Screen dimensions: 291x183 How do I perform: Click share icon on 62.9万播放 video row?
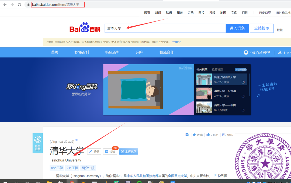pyautogui.click(x=243, y=110)
